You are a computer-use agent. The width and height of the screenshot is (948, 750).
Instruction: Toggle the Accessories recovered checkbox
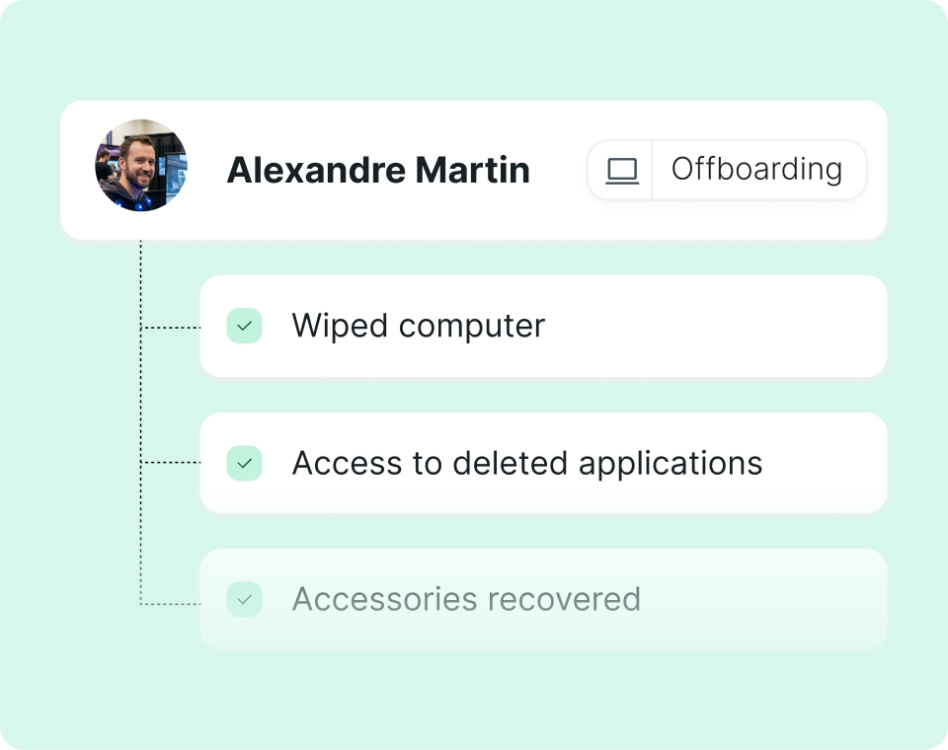[244, 599]
